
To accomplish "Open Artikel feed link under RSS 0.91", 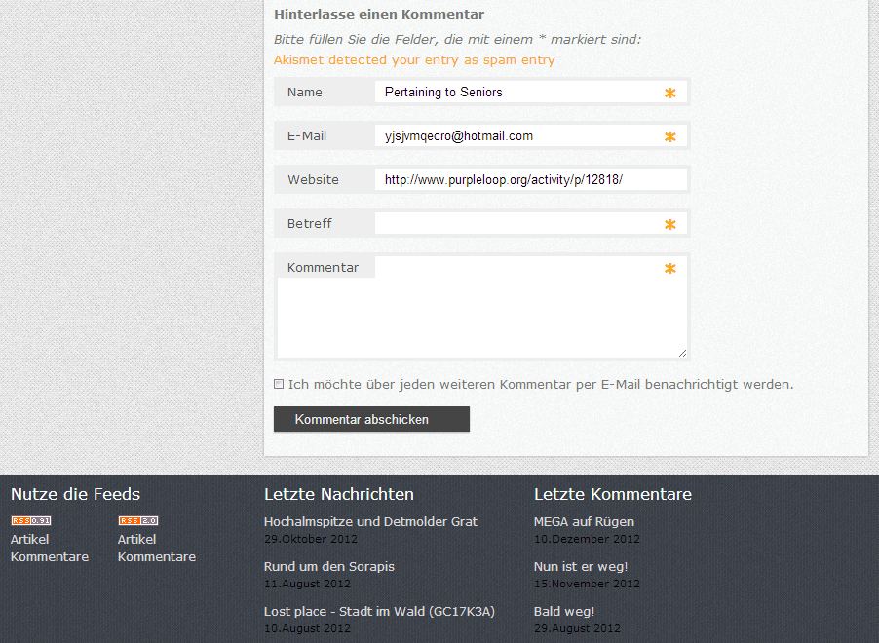I will tap(29, 539).
